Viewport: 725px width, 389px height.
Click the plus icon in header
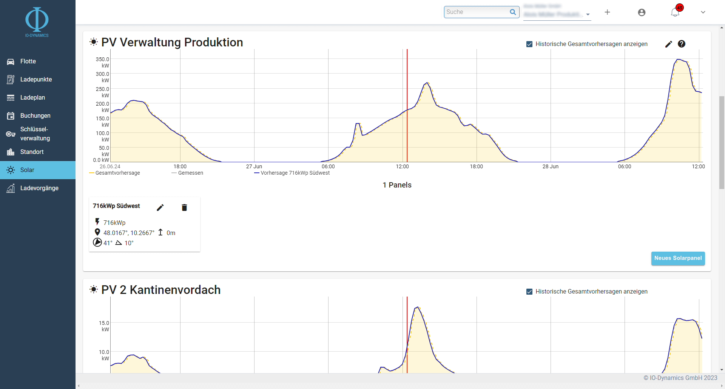point(607,12)
